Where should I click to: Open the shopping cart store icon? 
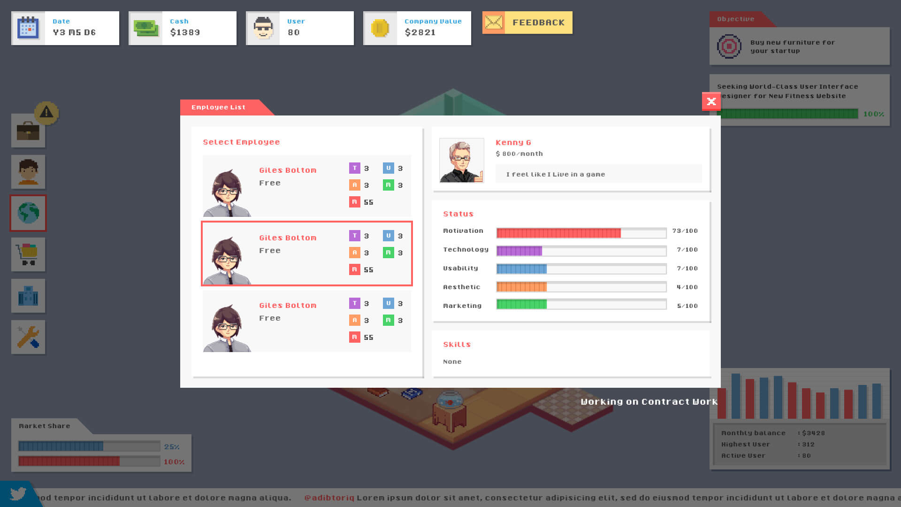[x=28, y=254]
